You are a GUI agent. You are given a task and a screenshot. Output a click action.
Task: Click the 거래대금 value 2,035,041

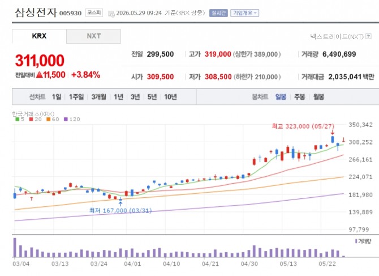(344, 77)
